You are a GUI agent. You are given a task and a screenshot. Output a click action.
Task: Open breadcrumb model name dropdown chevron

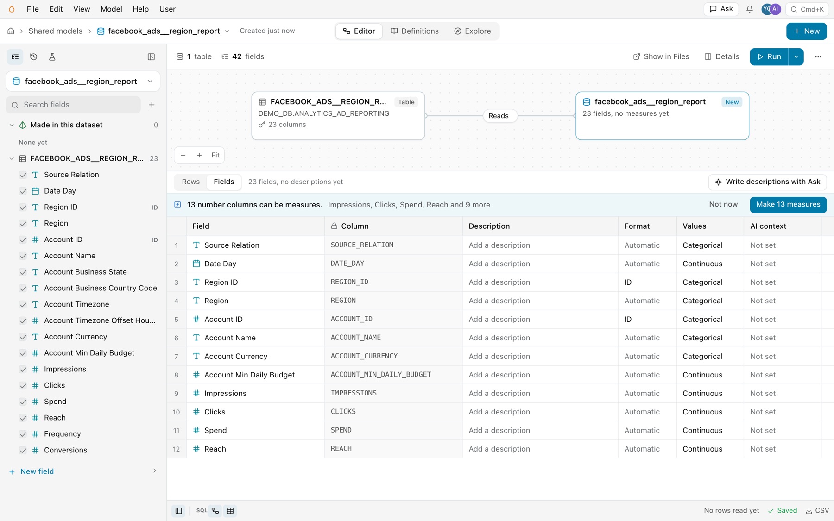(227, 31)
